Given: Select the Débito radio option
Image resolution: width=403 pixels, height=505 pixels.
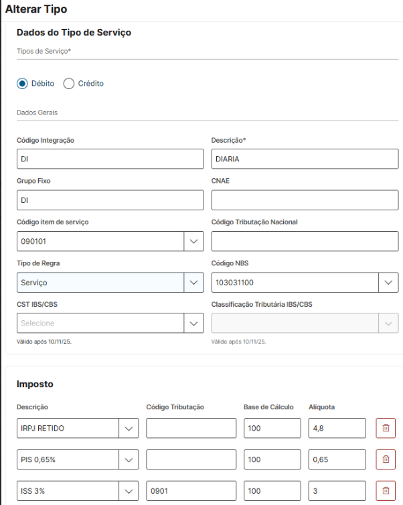Looking at the screenshot, I should click(22, 84).
